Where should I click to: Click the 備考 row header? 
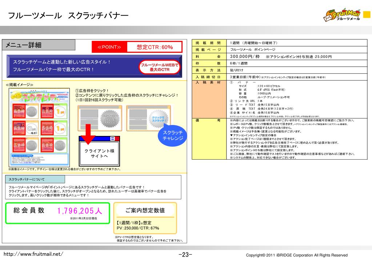(209, 138)
